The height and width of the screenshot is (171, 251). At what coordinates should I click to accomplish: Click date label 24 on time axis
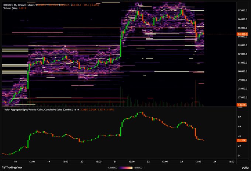[215, 161]
